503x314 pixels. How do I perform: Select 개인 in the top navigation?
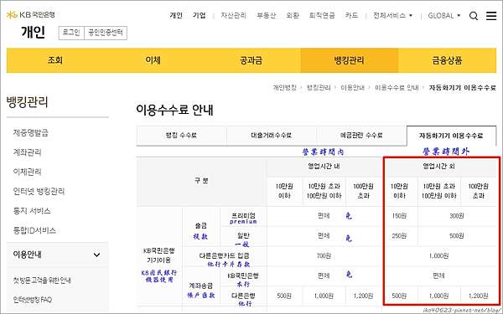coord(176,15)
